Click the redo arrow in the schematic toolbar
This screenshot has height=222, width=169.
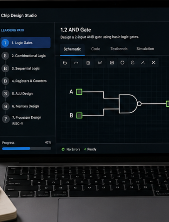point(76,63)
